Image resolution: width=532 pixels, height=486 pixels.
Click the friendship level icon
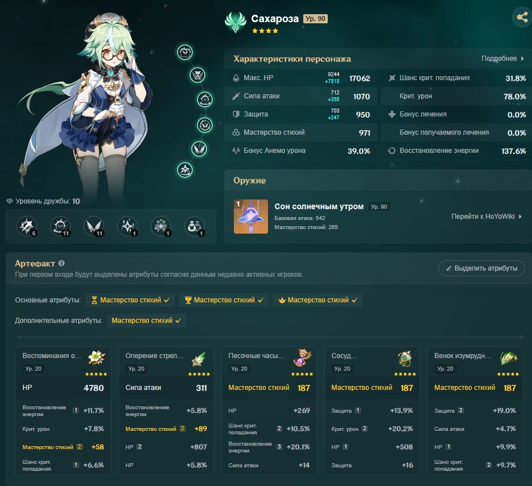click(x=10, y=201)
